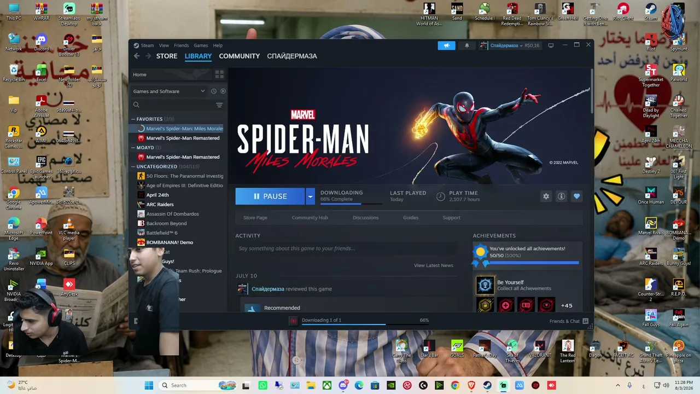Screen dimensions: 700x394
Task: Switch library to grid collections view
Action: point(219,74)
